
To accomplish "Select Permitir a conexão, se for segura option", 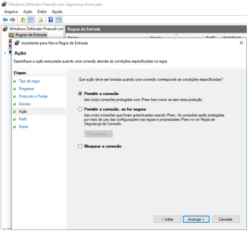I will [80, 109].
